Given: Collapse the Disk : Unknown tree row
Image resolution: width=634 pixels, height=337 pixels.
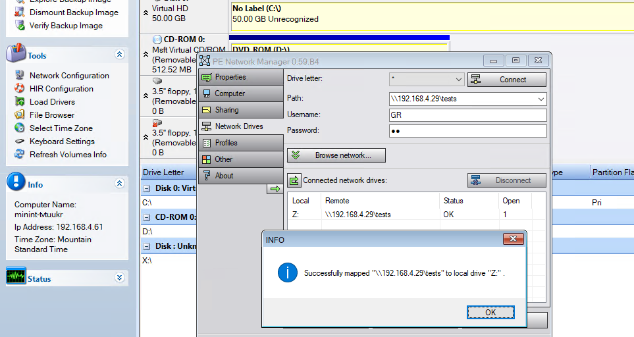Looking at the screenshot, I should click(x=147, y=246).
